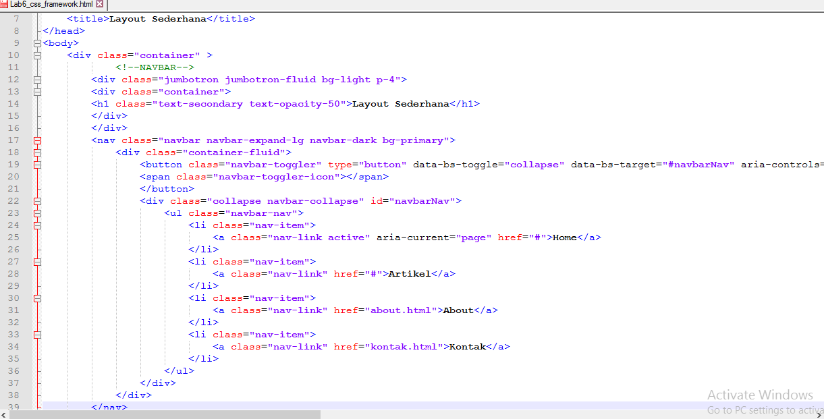Viewport: 824px width, 419px height.
Task: Collapse the nav element fold on line 17
Action: 37,140
